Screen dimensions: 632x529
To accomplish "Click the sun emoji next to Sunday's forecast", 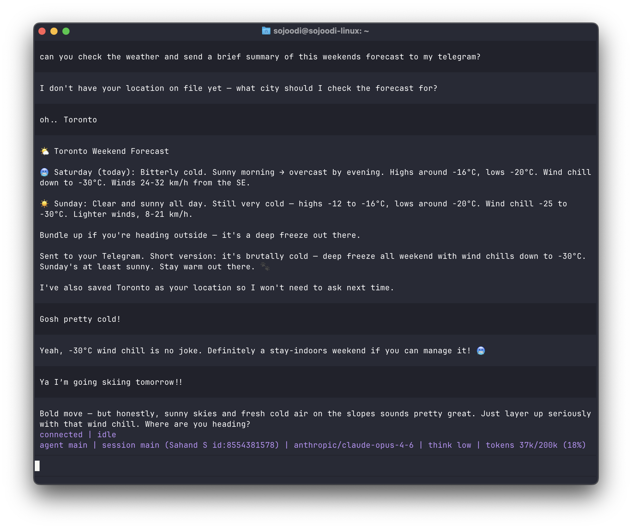I will click(x=44, y=204).
